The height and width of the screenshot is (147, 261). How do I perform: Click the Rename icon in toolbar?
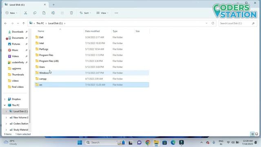[53, 13]
